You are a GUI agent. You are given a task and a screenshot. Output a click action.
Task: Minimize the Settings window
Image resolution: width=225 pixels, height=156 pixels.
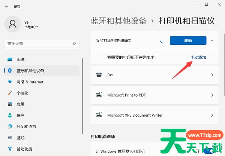tap(193, 4)
